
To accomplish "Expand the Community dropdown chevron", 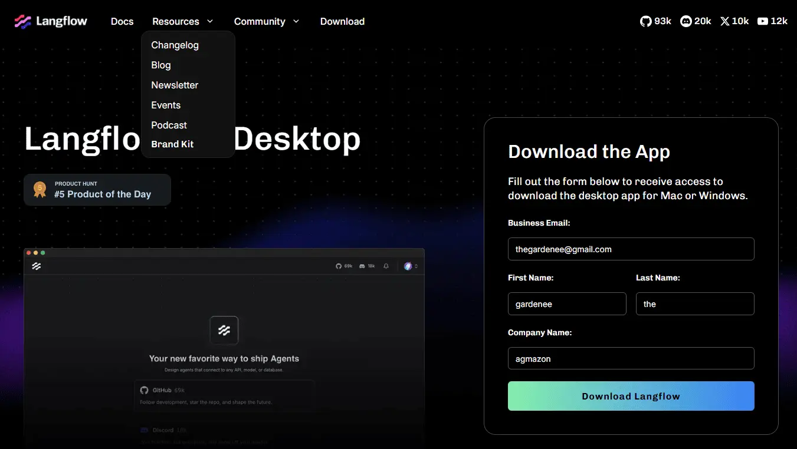I will pyautogui.click(x=296, y=21).
